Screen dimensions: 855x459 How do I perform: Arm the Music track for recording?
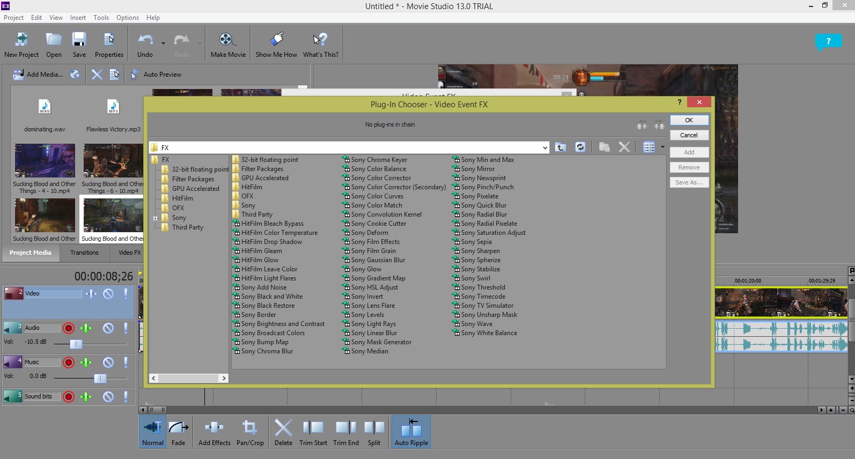[x=69, y=362]
